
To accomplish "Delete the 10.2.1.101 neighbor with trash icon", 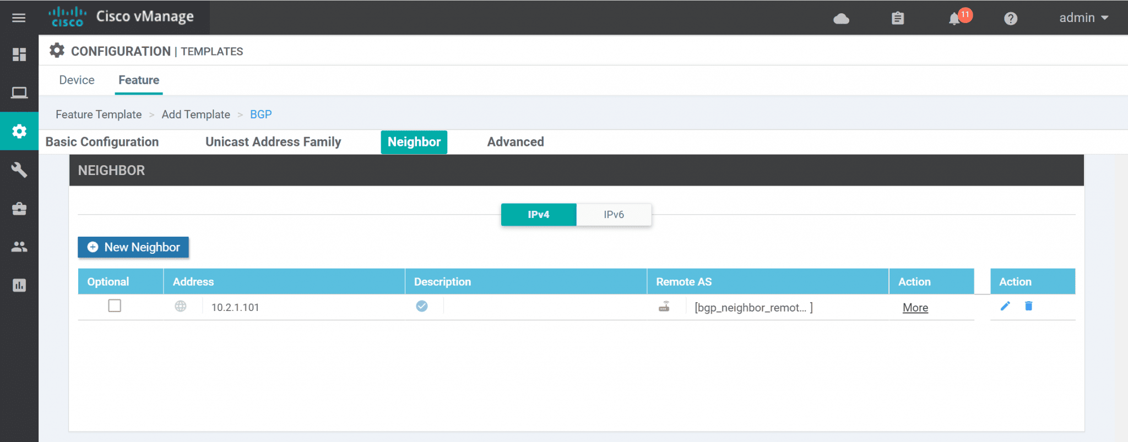I will (x=1028, y=306).
